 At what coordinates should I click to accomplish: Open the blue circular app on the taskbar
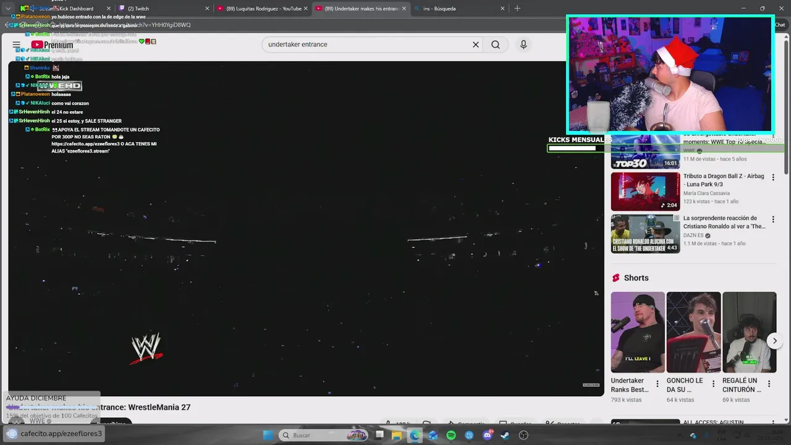469,435
